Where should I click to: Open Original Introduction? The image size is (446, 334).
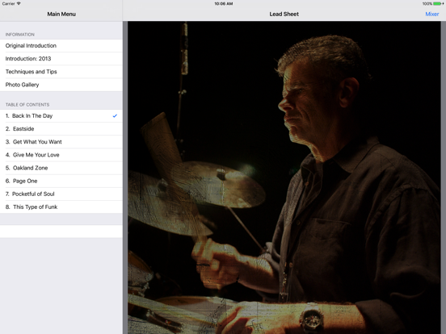point(61,46)
